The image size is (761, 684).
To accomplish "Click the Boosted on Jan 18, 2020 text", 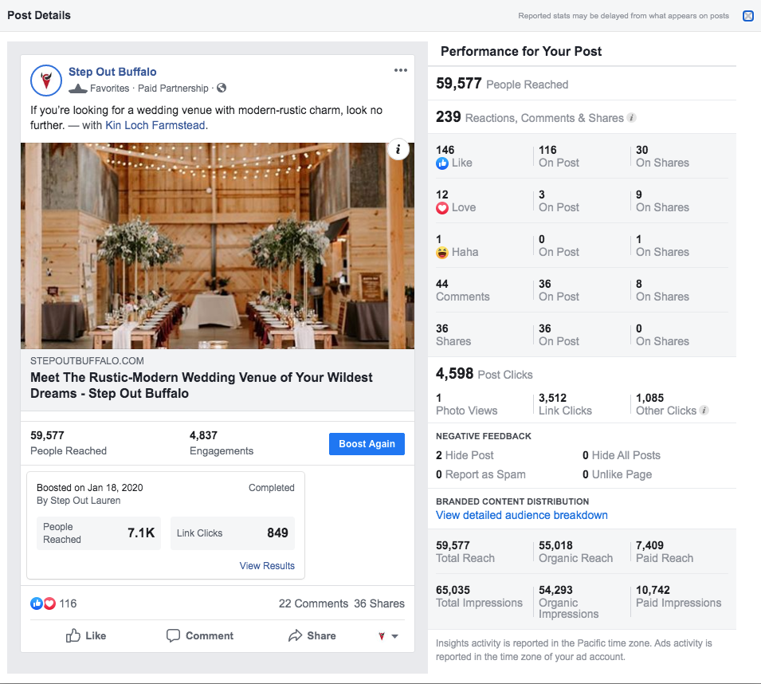I will pyautogui.click(x=90, y=487).
